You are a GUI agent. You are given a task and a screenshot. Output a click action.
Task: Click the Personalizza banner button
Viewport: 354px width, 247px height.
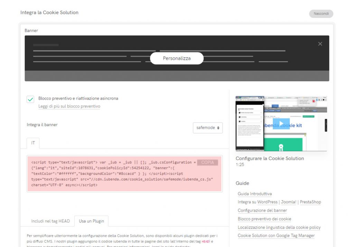point(177,58)
